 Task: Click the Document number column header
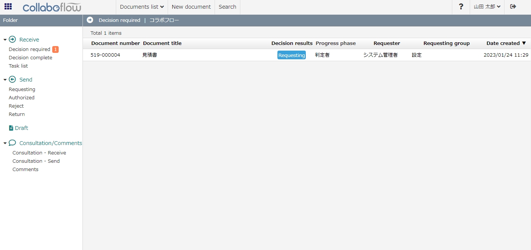(x=115, y=43)
